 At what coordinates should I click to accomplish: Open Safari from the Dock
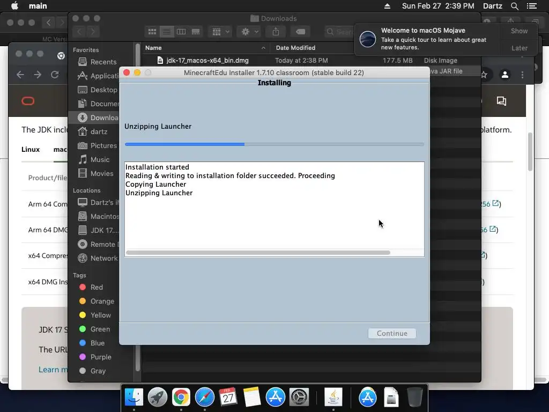[x=205, y=397]
